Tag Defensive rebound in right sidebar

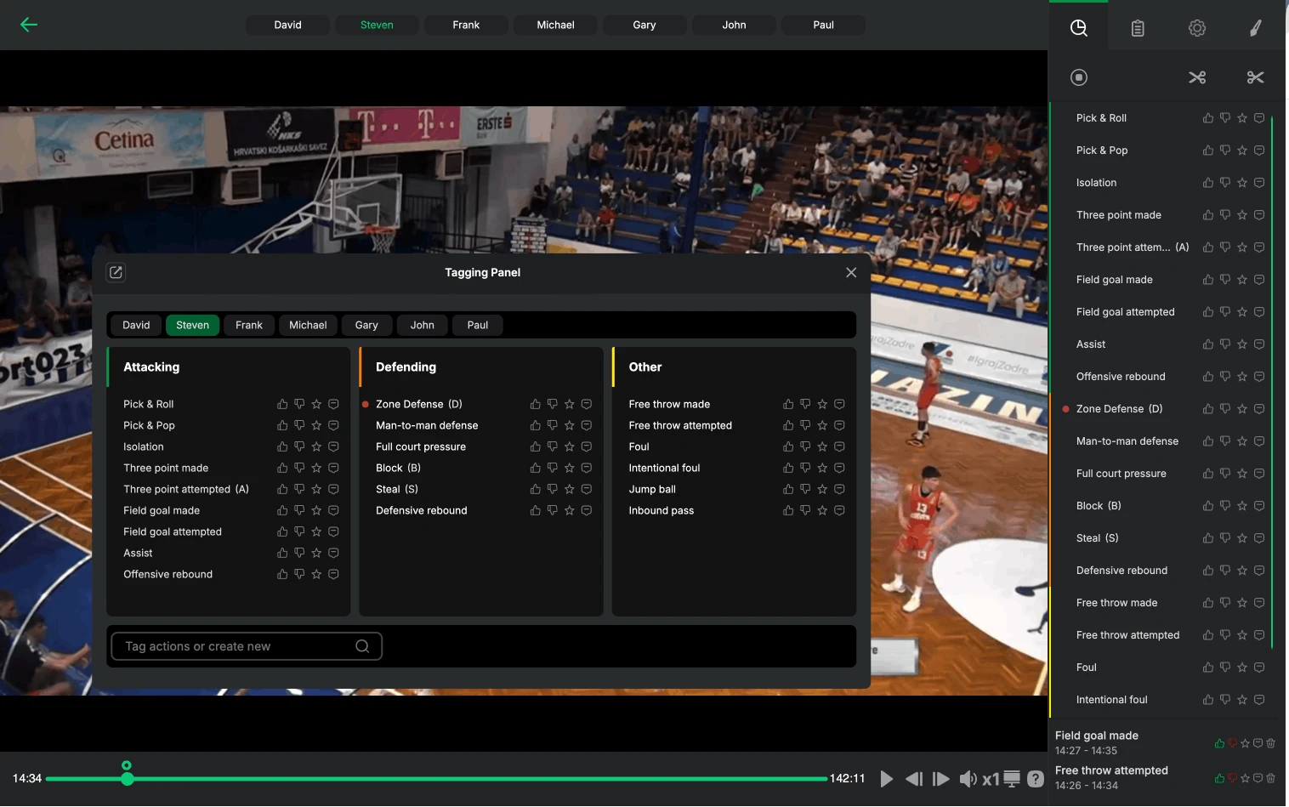(1121, 571)
